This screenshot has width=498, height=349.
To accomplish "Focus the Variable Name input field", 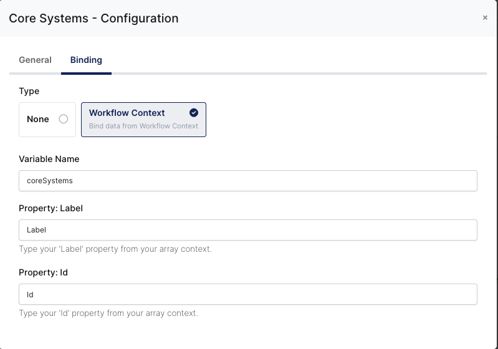I will [x=248, y=181].
